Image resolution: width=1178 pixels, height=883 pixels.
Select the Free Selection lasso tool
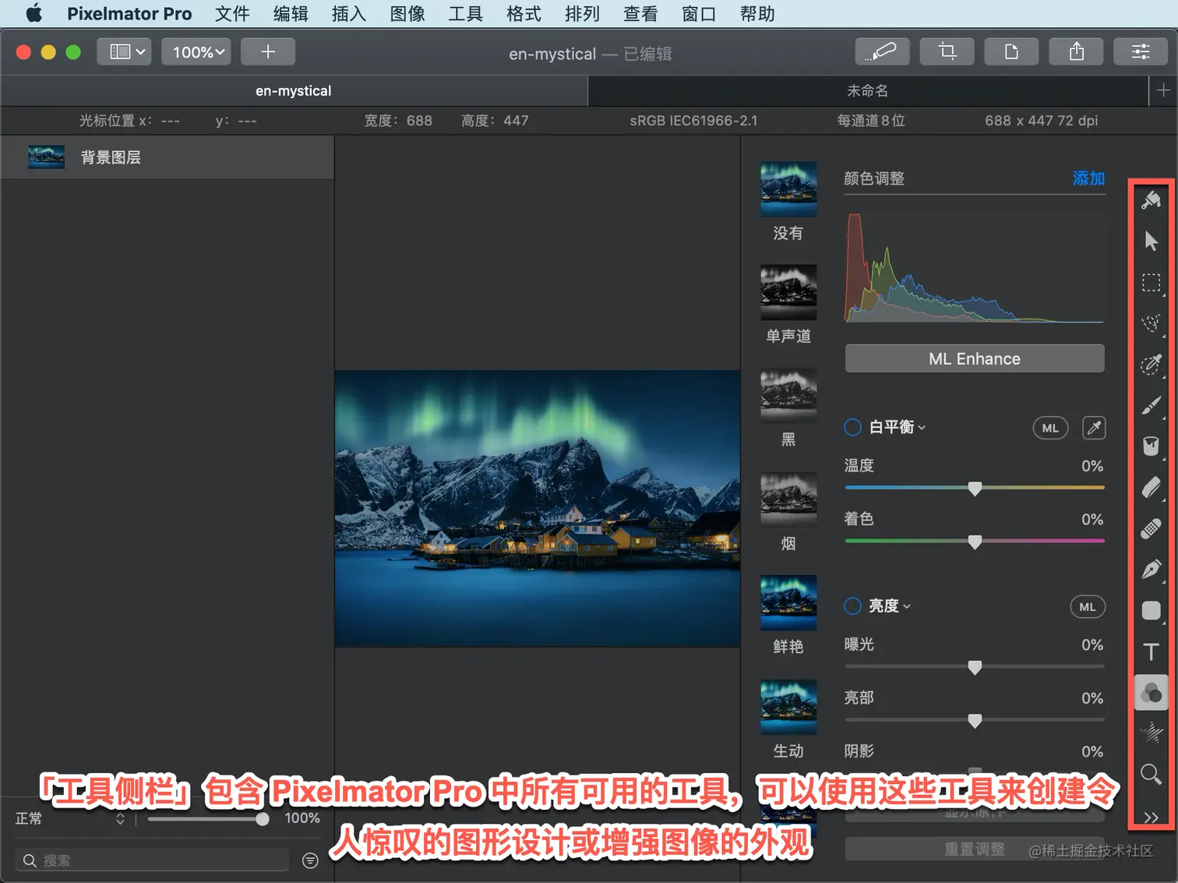click(1151, 323)
